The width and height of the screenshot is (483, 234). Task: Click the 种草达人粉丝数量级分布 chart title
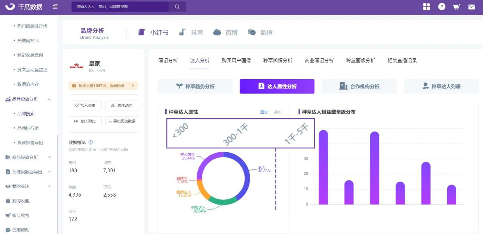[x=328, y=112]
